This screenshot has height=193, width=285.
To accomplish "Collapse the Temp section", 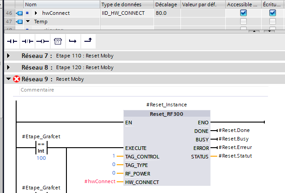I will pos(28,22).
